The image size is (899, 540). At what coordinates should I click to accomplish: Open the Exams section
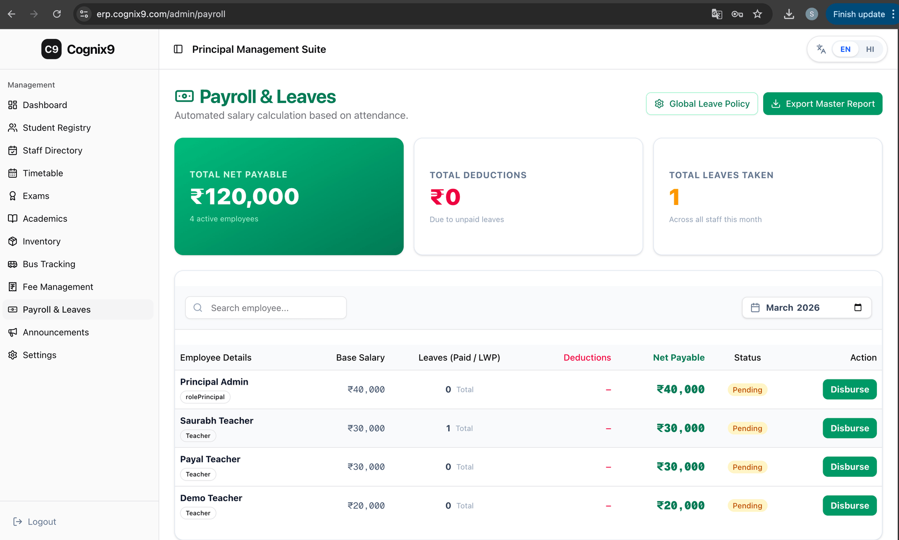[x=36, y=196]
